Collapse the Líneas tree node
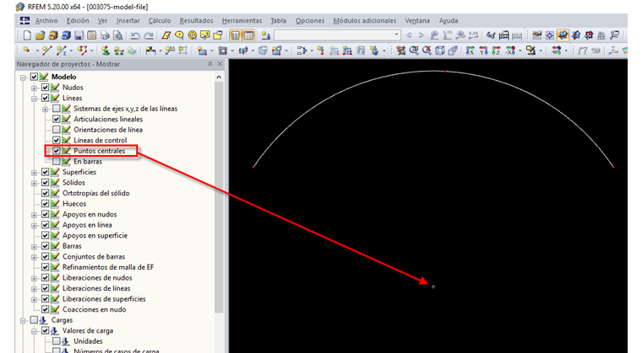The width and height of the screenshot is (642, 353). click(35, 99)
